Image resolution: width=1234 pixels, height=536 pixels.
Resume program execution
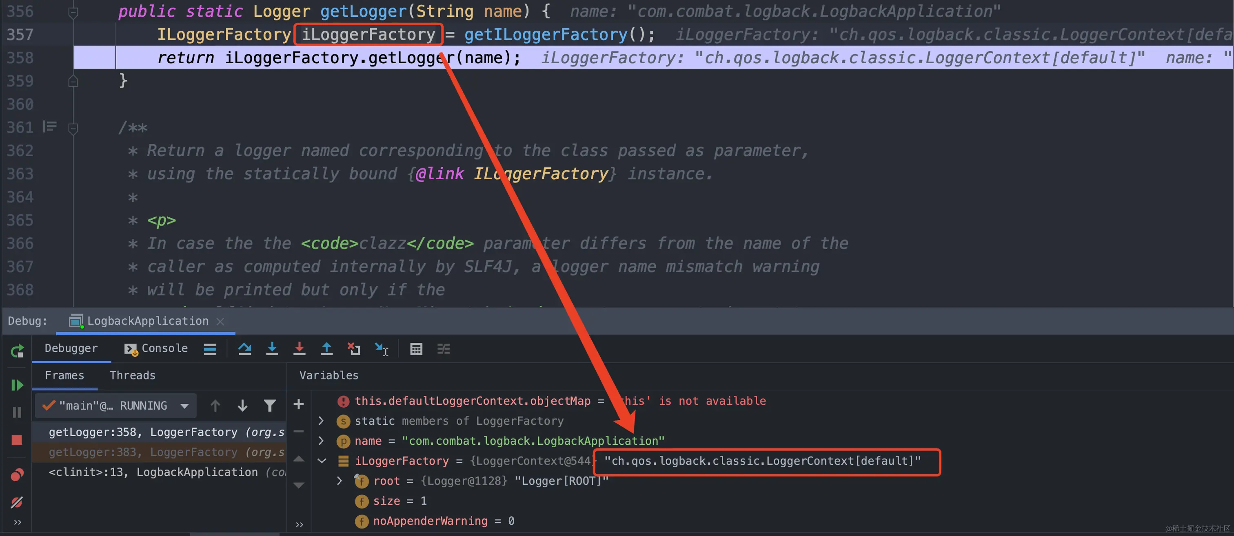[17, 385]
